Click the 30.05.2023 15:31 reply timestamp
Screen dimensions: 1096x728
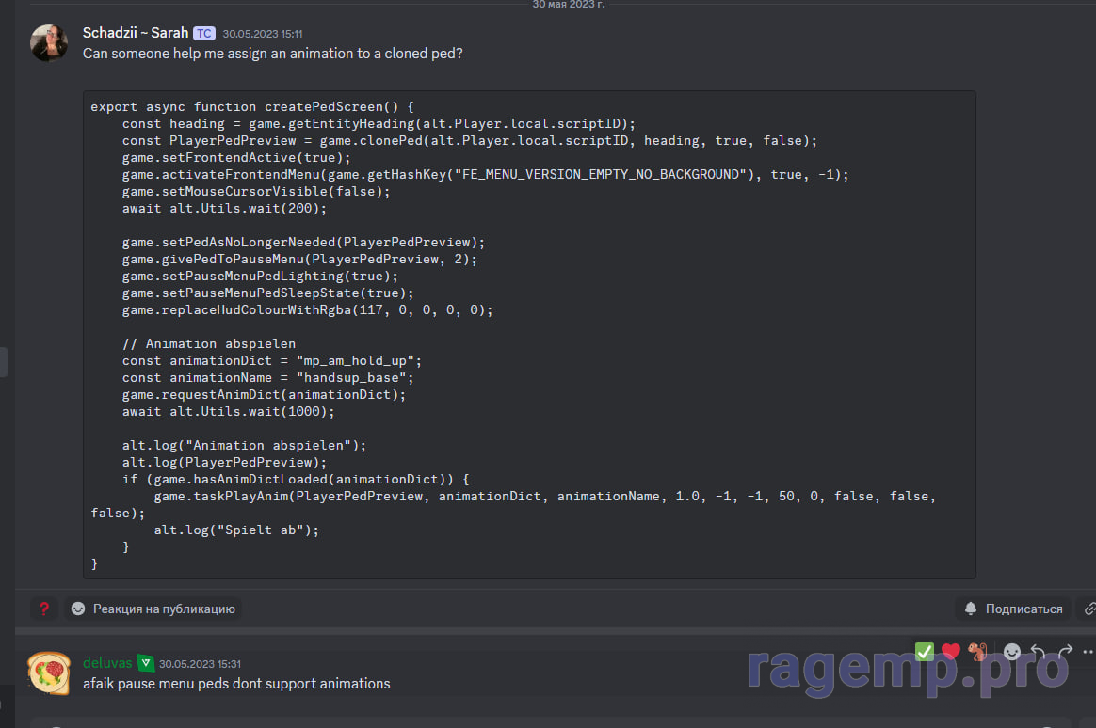tap(200, 664)
